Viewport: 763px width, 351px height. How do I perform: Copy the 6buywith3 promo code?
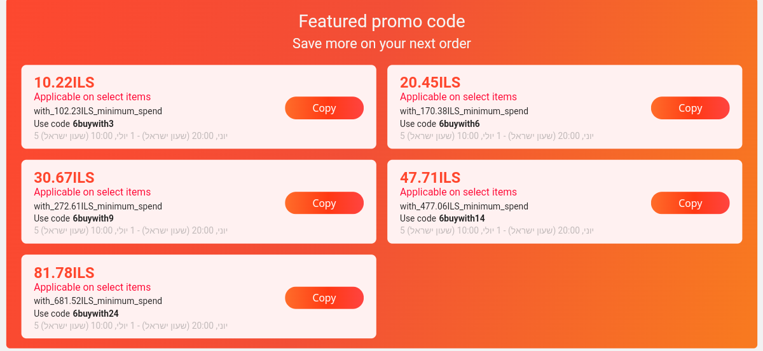(324, 108)
